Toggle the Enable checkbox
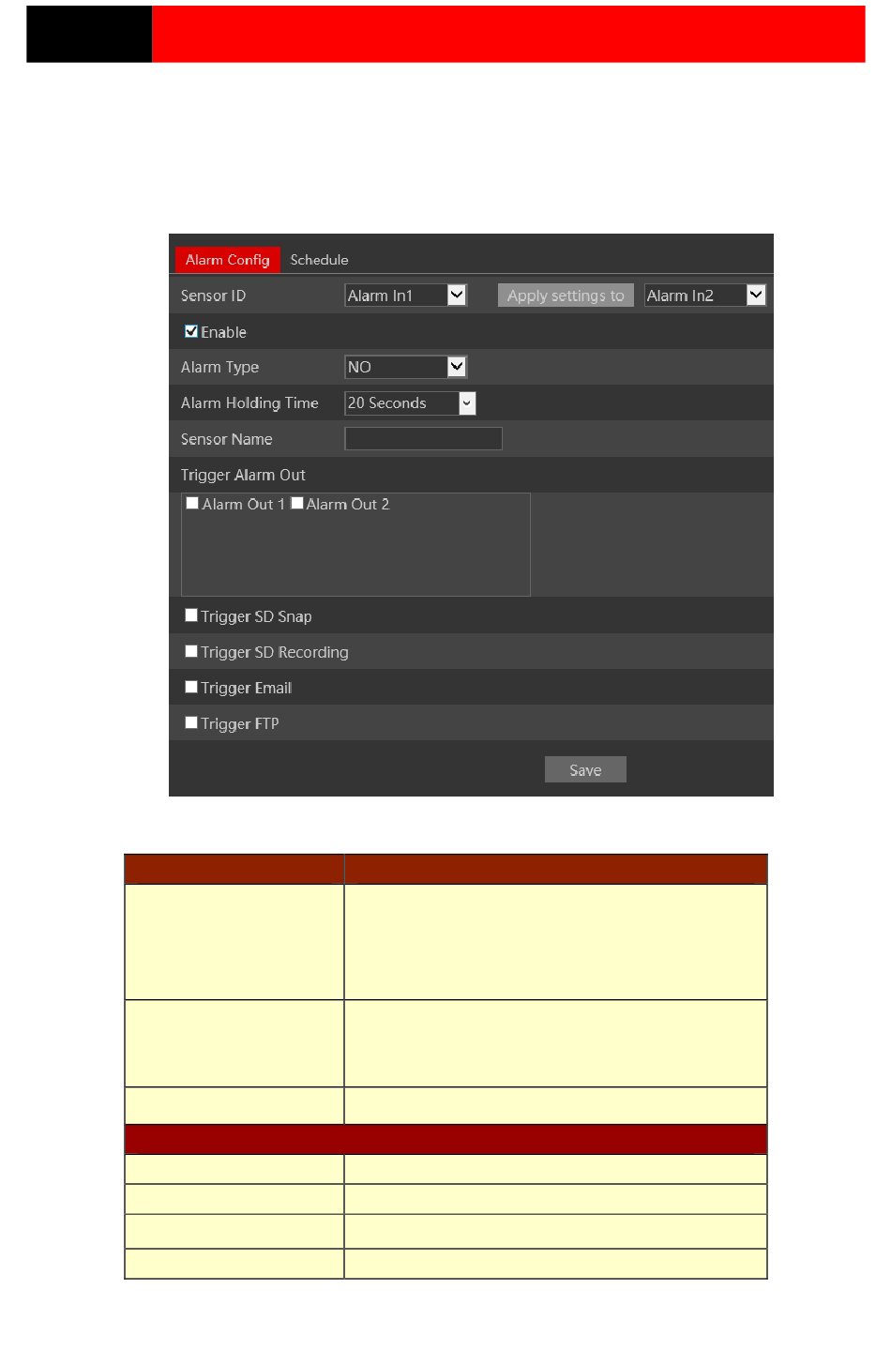This screenshot has width=891, height=1366. click(x=191, y=331)
